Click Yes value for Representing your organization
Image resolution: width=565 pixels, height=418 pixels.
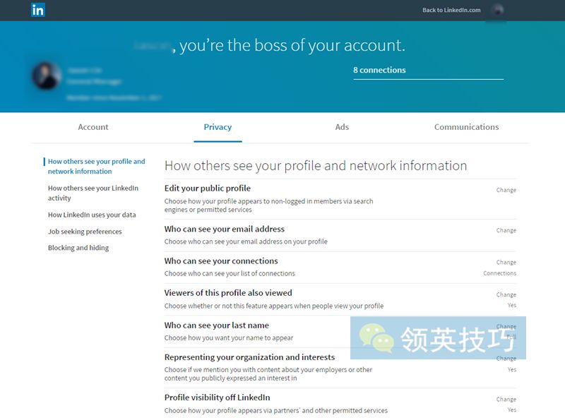[511, 369]
